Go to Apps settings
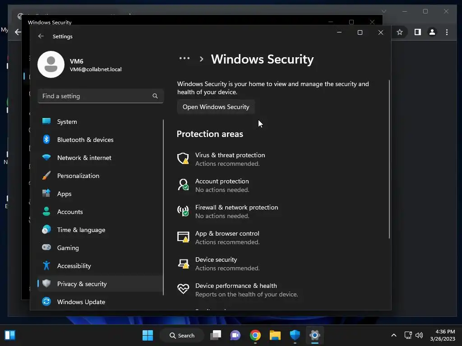This screenshot has width=462, height=346. pyautogui.click(x=100, y=194)
